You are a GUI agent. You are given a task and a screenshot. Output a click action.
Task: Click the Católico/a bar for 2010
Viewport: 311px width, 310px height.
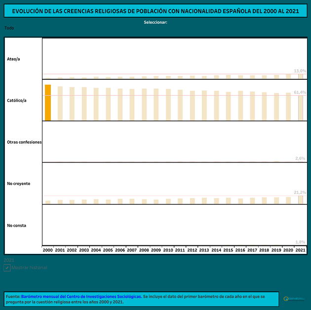(168, 104)
